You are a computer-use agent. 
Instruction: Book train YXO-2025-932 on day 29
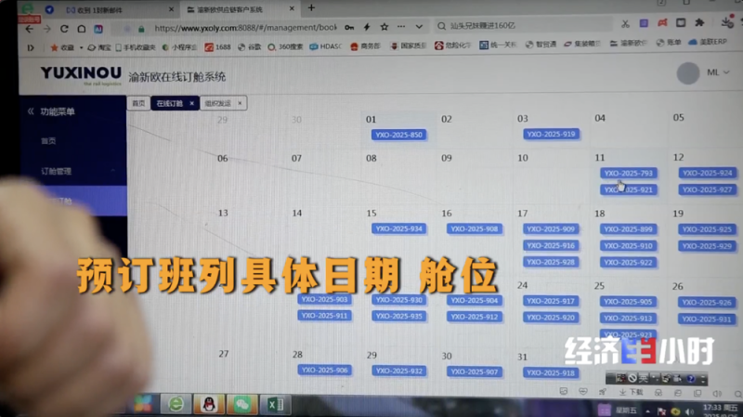tap(398, 371)
